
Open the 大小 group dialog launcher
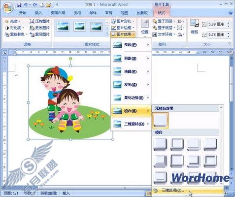[230, 44]
